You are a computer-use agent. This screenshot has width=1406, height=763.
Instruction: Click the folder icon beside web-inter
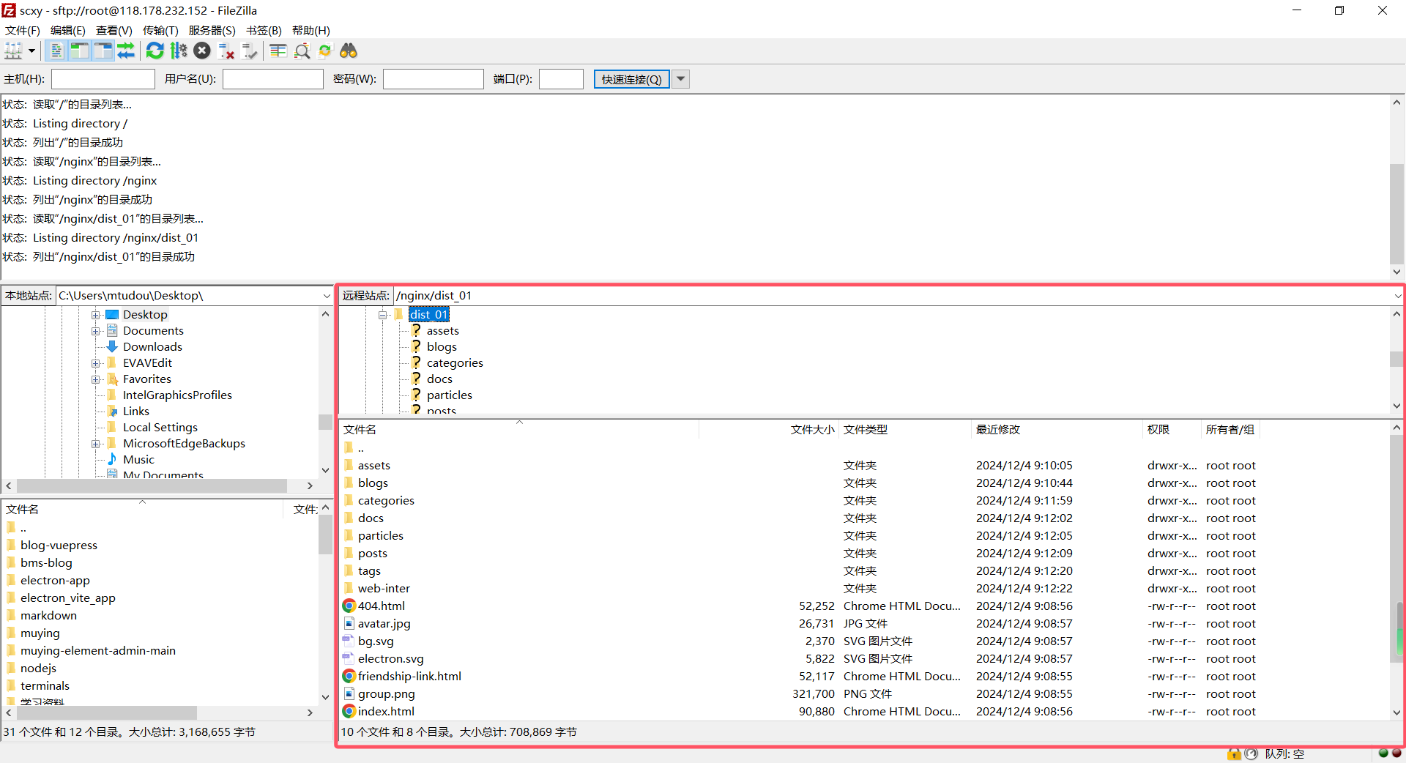[x=349, y=588]
